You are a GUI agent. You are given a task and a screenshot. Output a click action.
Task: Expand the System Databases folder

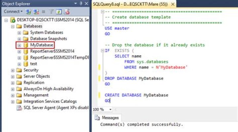click(19, 33)
